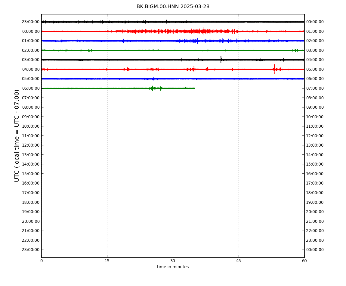Select the green seismic trace in the 02:00:00 row
This screenshot has width=346, height=286.
click(173, 50)
